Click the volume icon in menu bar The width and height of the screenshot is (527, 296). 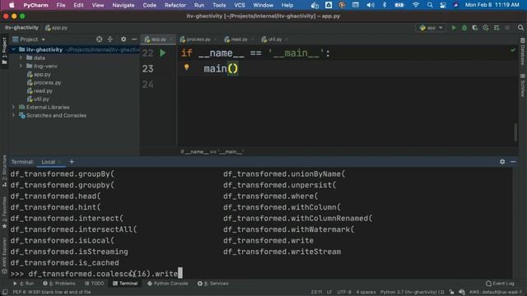[371, 5]
